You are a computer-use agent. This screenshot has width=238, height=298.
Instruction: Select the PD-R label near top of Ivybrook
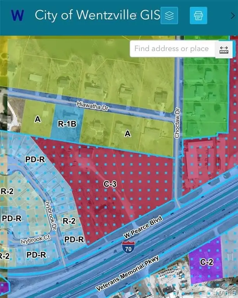(x=35, y=159)
